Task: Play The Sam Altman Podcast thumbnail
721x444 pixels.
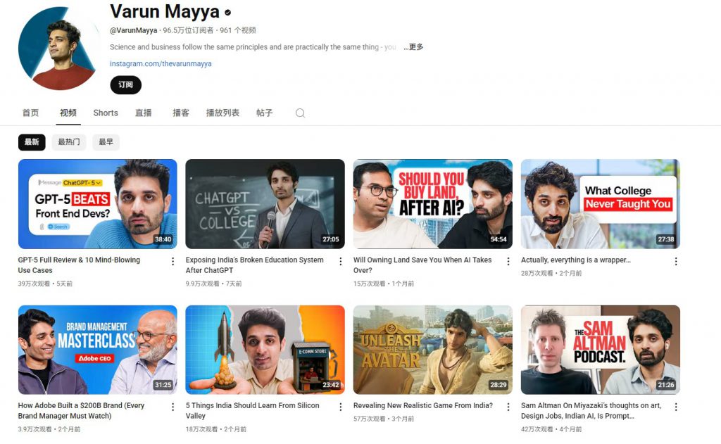Action: pyautogui.click(x=601, y=350)
